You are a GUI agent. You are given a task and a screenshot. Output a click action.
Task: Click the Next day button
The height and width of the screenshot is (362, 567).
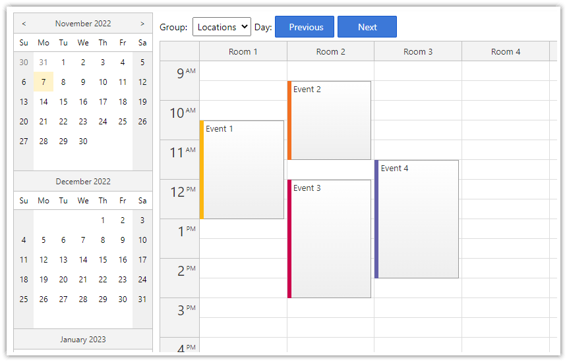click(367, 27)
